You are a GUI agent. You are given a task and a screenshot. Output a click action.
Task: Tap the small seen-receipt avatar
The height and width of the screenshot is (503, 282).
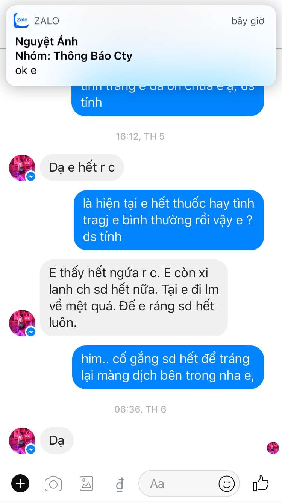(x=273, y=448)
